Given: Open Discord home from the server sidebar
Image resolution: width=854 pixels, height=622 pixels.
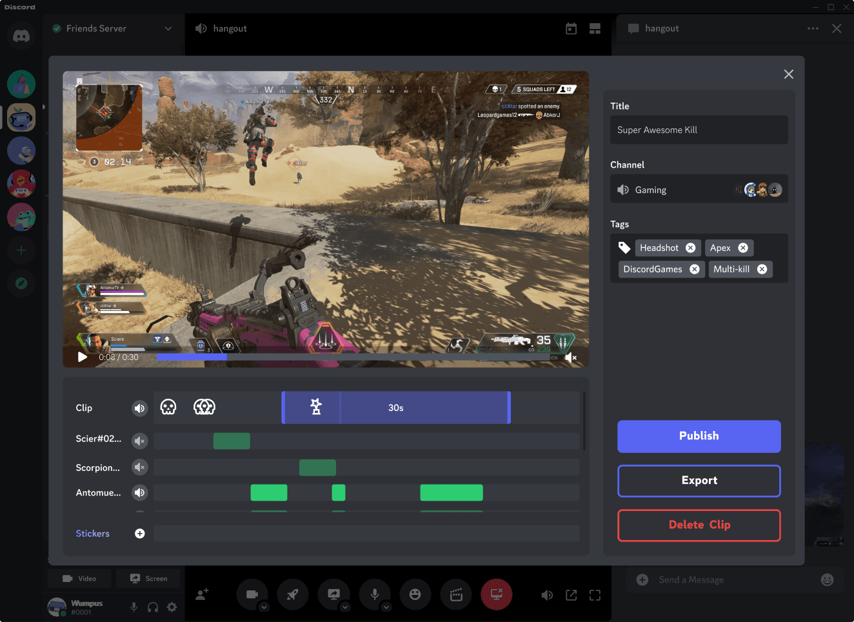Looking at the screenshot, I should pos(21,36).
